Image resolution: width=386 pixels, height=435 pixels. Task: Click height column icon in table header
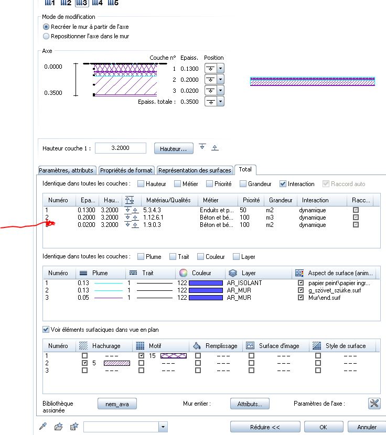point(130,200)
